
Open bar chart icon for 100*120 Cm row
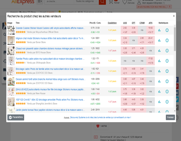tap(159, 102)
